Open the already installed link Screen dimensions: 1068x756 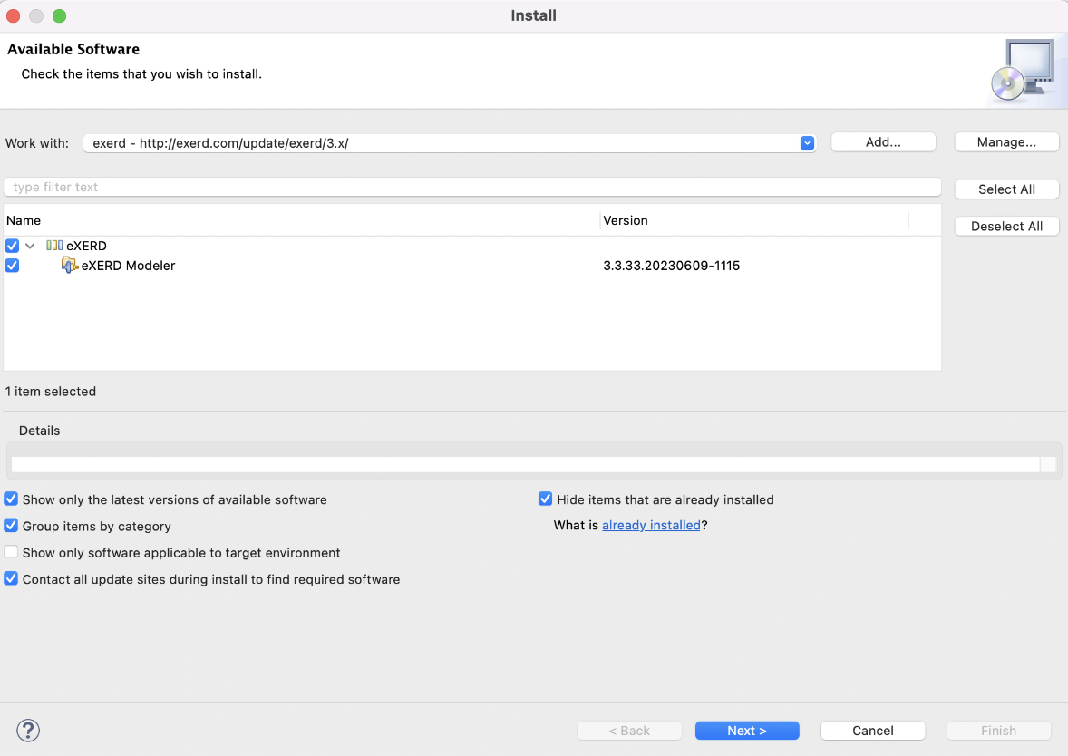651,525
